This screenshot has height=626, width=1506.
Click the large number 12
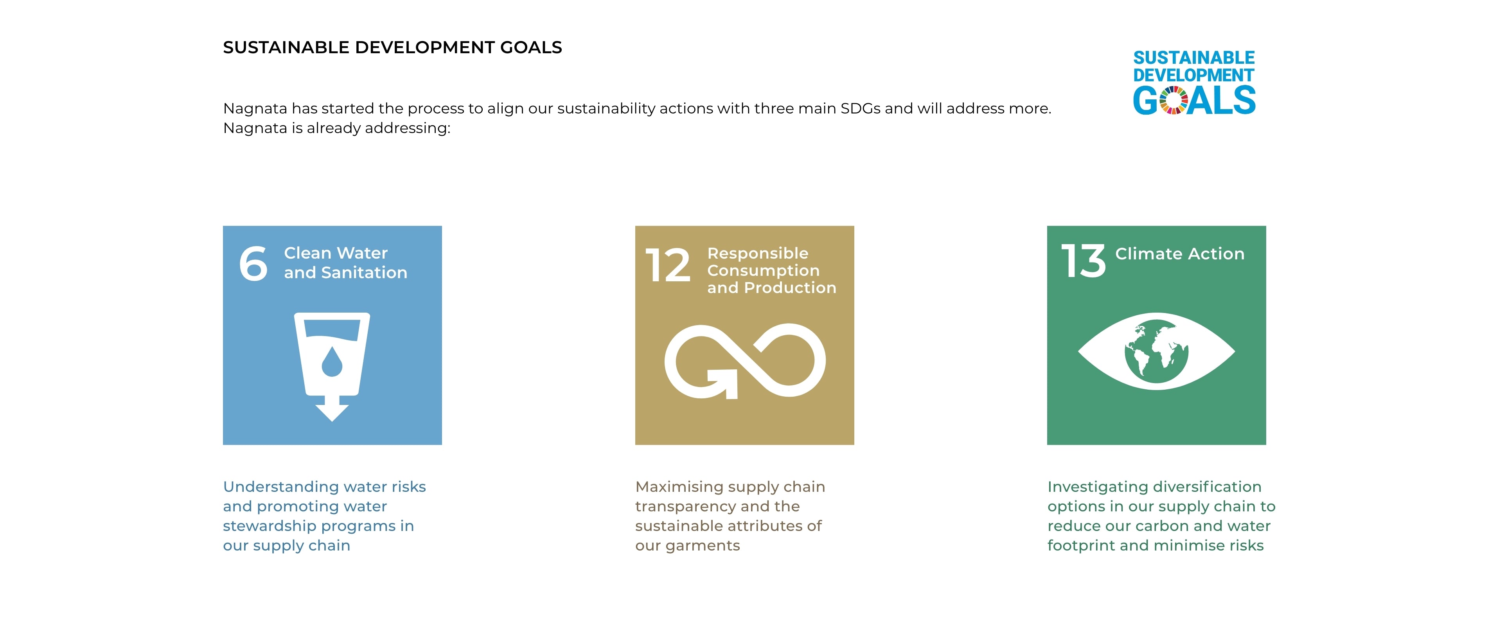(668, 265)
